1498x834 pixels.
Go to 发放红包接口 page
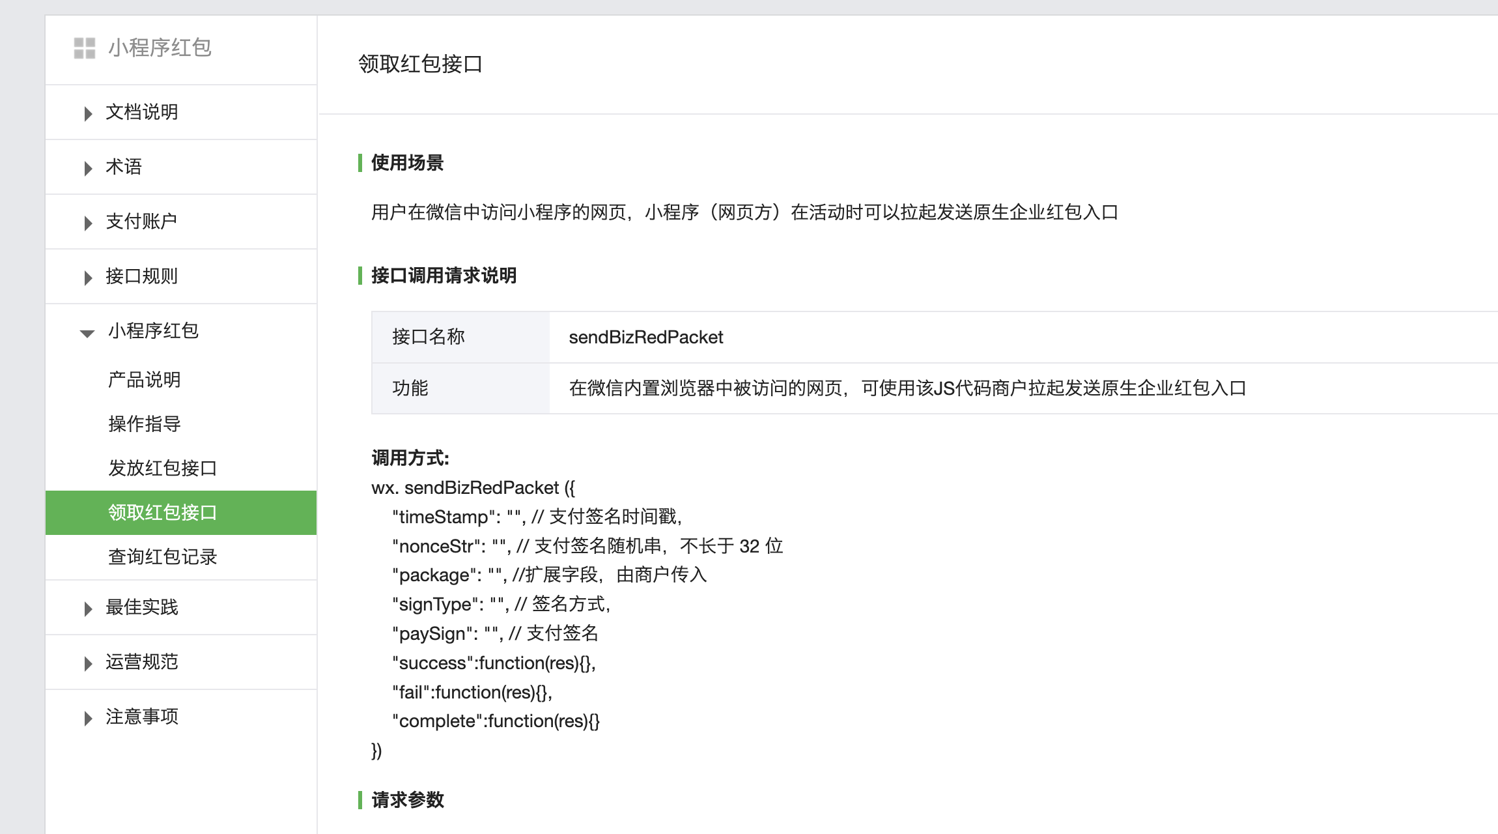pos(162,468)
